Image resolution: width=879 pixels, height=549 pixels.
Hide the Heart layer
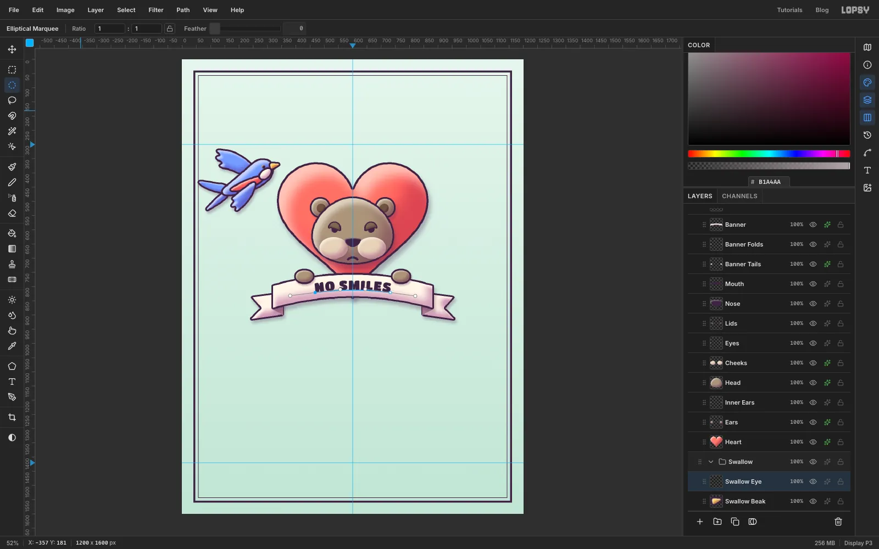pos(813,442)
